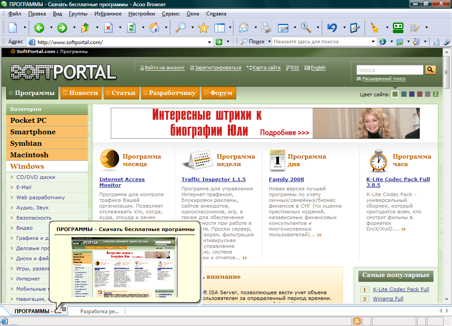The height and width of the screenshot is (326, 452).
Task: Click SoftPortal orange search button
Action: click(x=430, y=69)
